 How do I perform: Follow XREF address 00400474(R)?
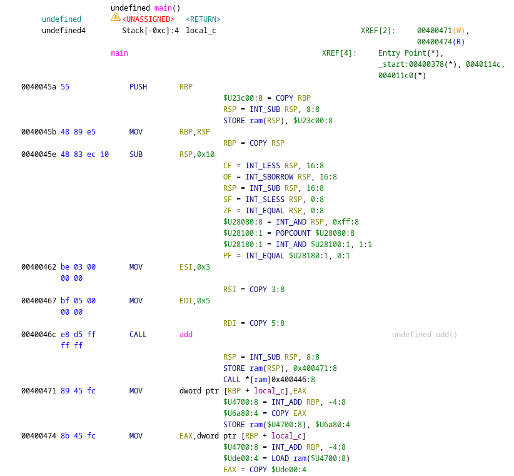pyautogui.click(x=441, y=42)
